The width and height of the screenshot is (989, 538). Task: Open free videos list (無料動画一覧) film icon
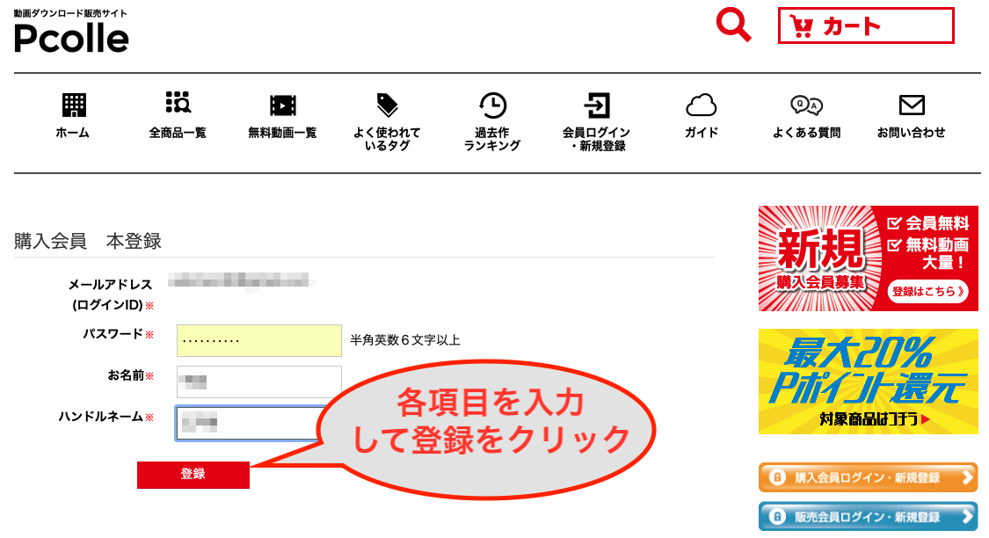282,106
